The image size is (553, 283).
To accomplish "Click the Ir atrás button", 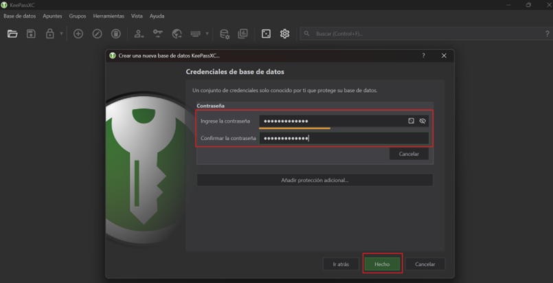I will [x=341, y=264].
